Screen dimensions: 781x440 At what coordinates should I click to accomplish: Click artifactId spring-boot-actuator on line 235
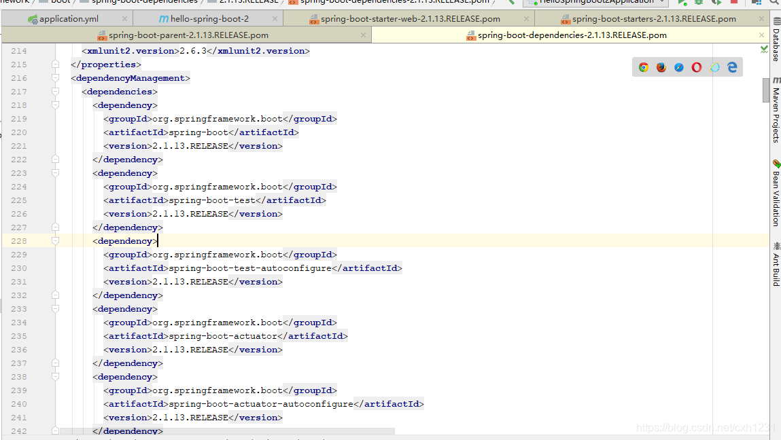(223, 336)
